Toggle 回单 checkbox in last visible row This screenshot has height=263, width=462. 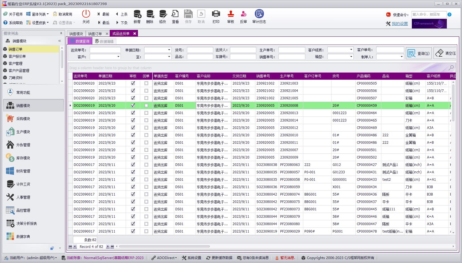tap(146, 231)
